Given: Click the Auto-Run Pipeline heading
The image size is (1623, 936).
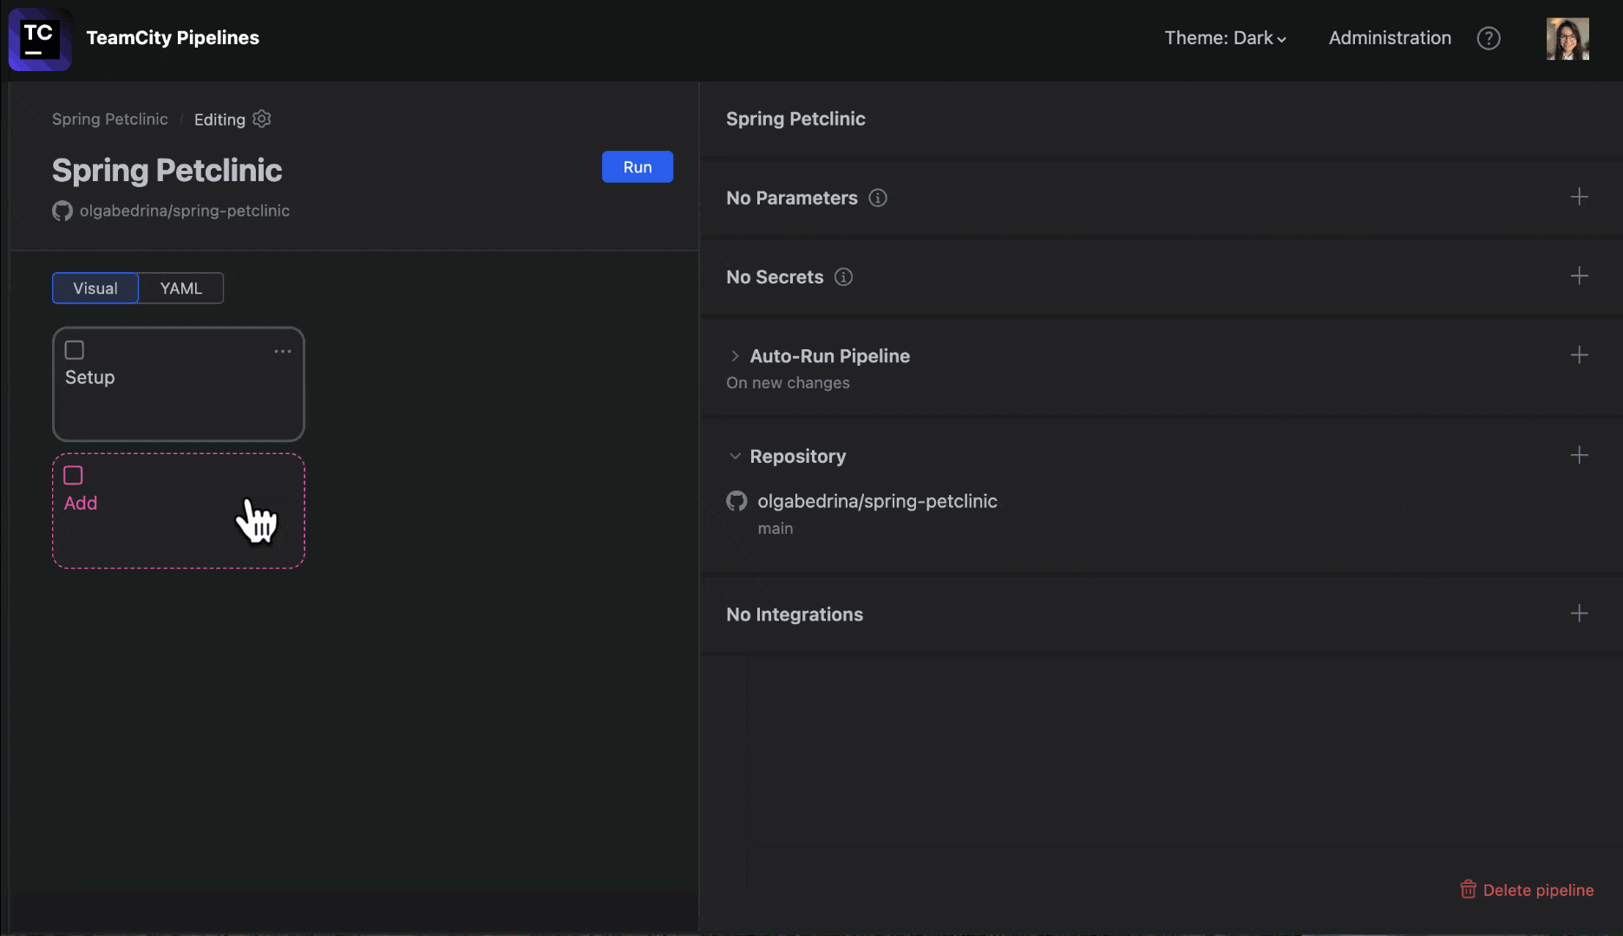Looking at the screenshot, I should pyautogui.click(x=830, y=355).
